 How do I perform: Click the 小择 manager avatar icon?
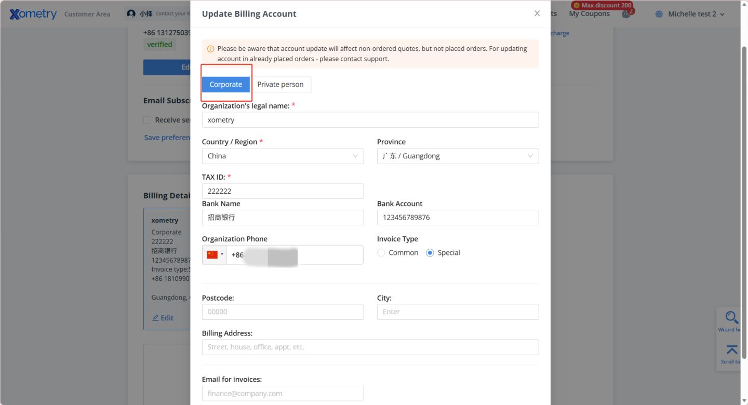tap(131, 14)
